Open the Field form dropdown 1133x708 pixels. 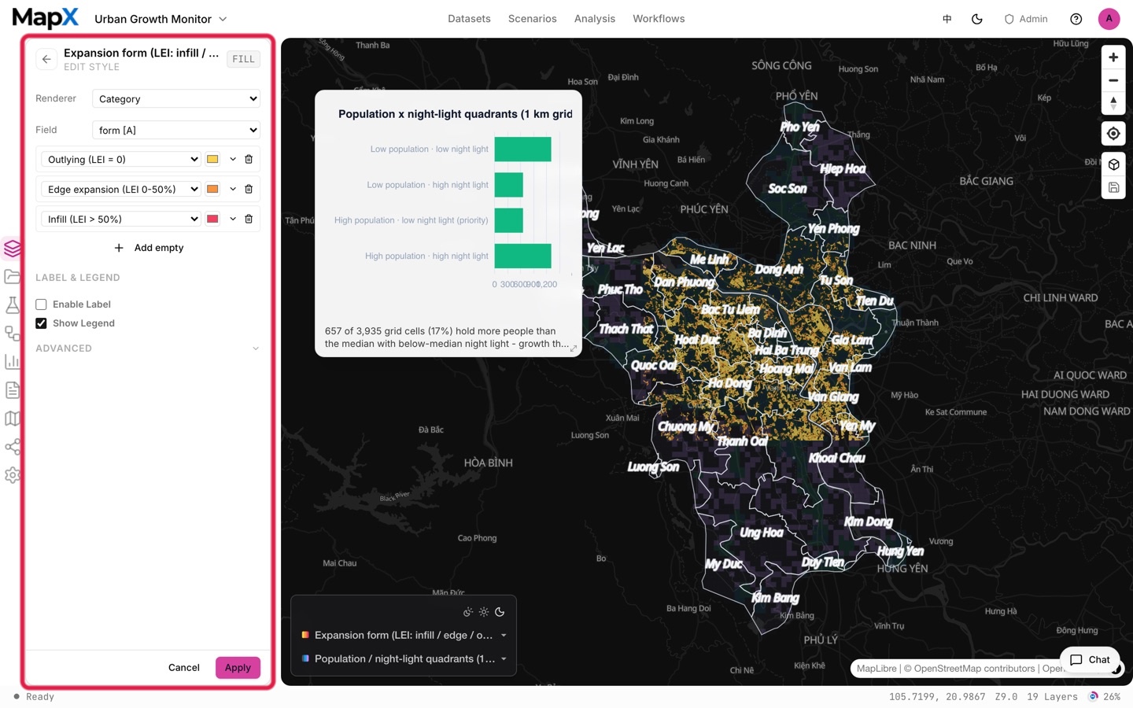[x=176, y=131]
